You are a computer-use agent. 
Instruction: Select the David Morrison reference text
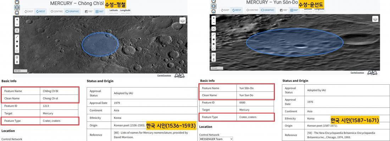[151, 135]
